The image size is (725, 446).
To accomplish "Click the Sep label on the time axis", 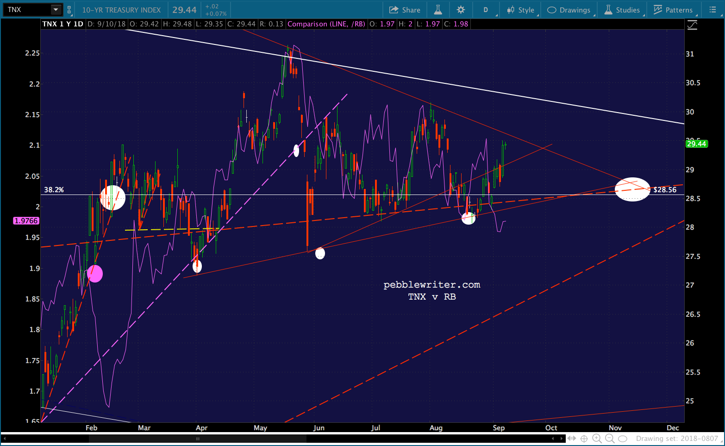I will click(499, 428).
